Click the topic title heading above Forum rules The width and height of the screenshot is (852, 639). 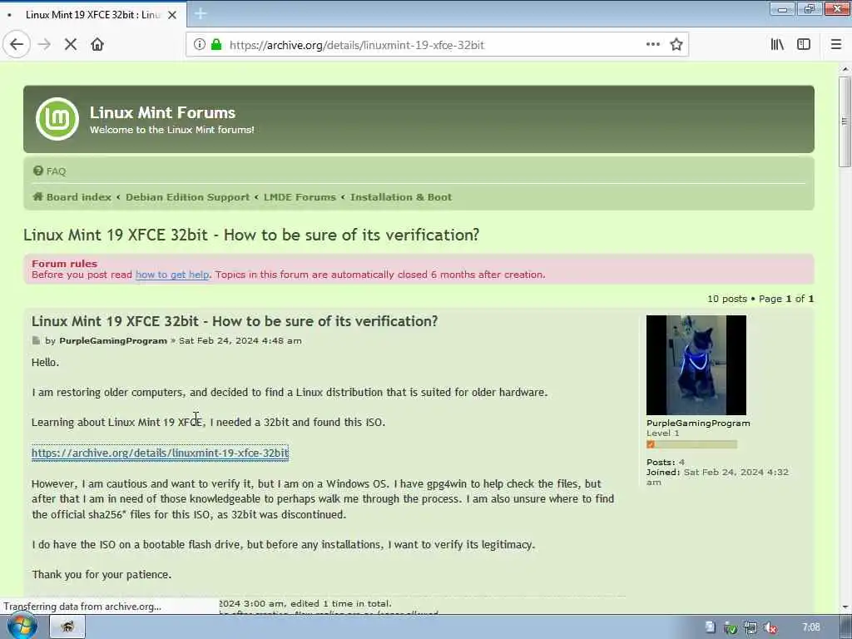pos(251,235)
